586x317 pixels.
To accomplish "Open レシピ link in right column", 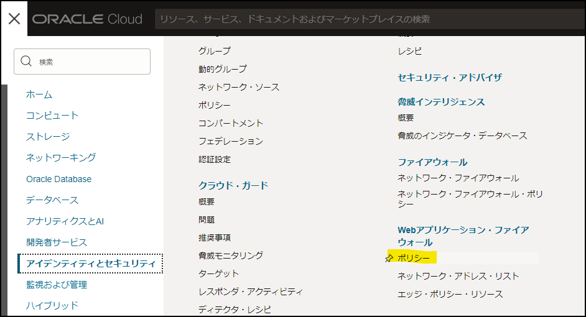I will coord(409,51).
